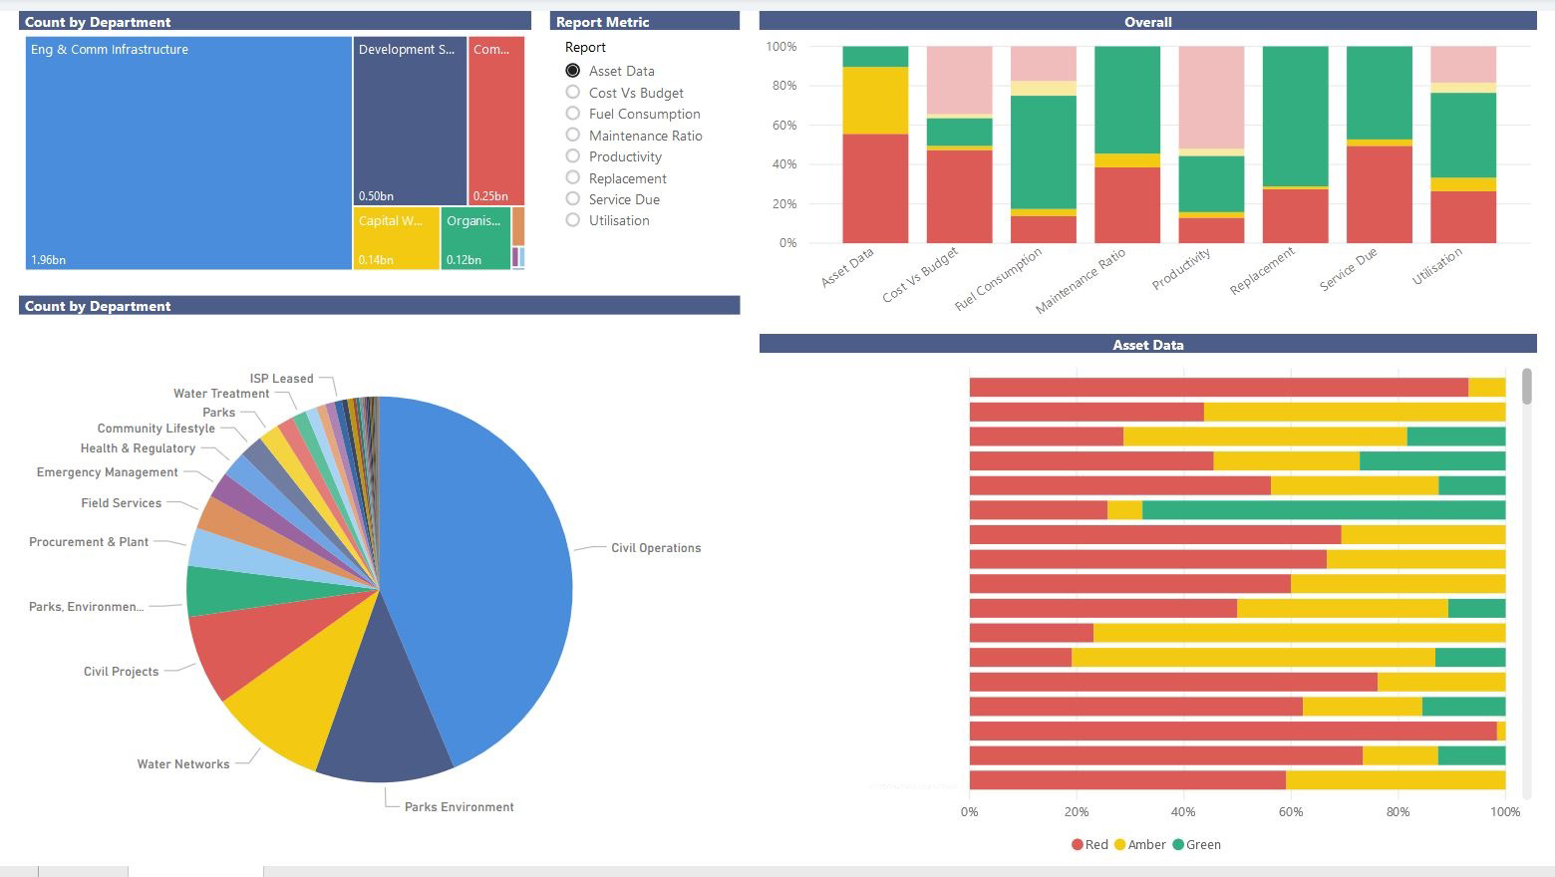Enable the Fuel Consumption radio button
Viewport: 1555px width, 877px height.
click(573, 114)
